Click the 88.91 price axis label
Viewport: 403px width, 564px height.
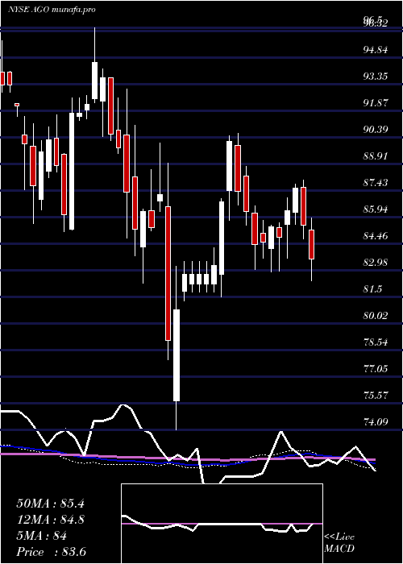(376, 156)
